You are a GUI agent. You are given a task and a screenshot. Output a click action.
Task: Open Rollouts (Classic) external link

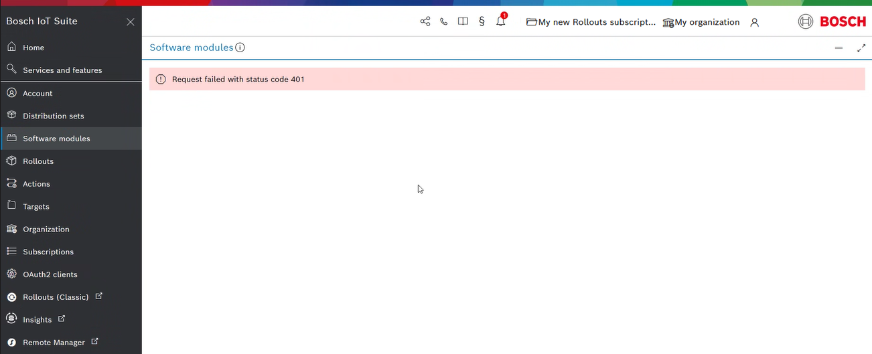(56, 297)
